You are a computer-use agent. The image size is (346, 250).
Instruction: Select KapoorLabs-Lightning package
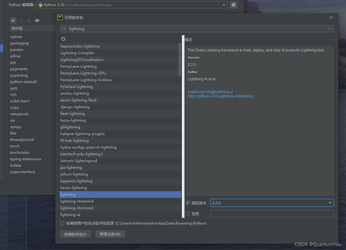[x=120, y=46]
